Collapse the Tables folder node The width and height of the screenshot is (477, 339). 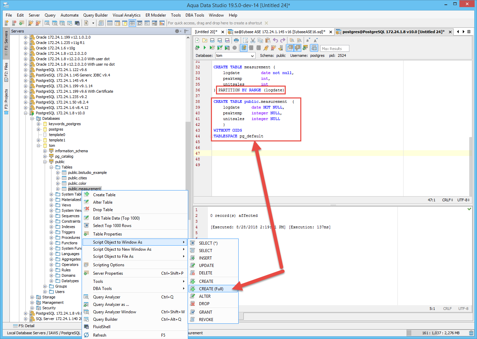(51, 167)
